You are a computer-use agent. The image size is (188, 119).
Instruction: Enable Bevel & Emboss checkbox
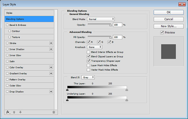[x=7, y=25]
